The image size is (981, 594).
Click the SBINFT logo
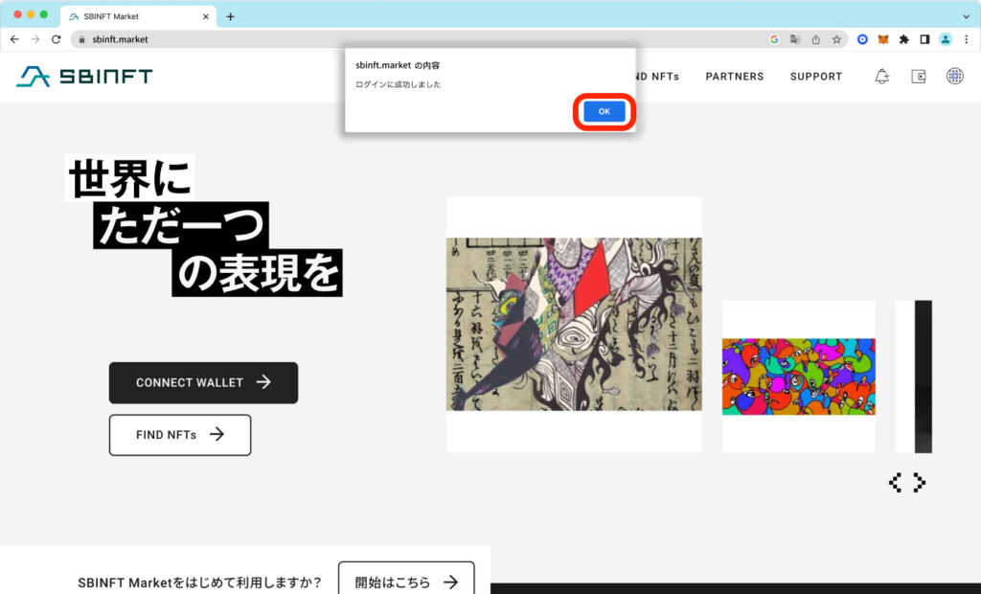[x=84, y=77]
